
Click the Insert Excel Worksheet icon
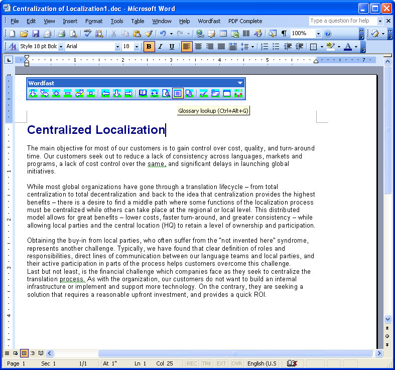(235, 34)
